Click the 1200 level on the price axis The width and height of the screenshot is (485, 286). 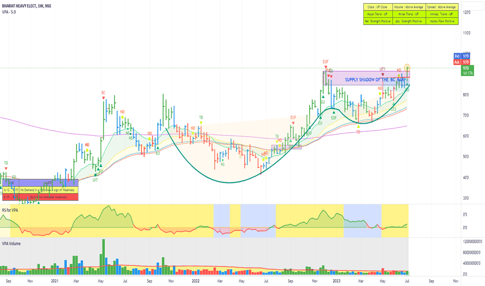click(x=466, y=12)
